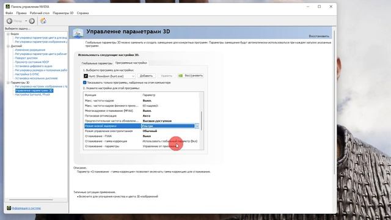Select 'Установка нескольких дисплеев' tree item

37,78
